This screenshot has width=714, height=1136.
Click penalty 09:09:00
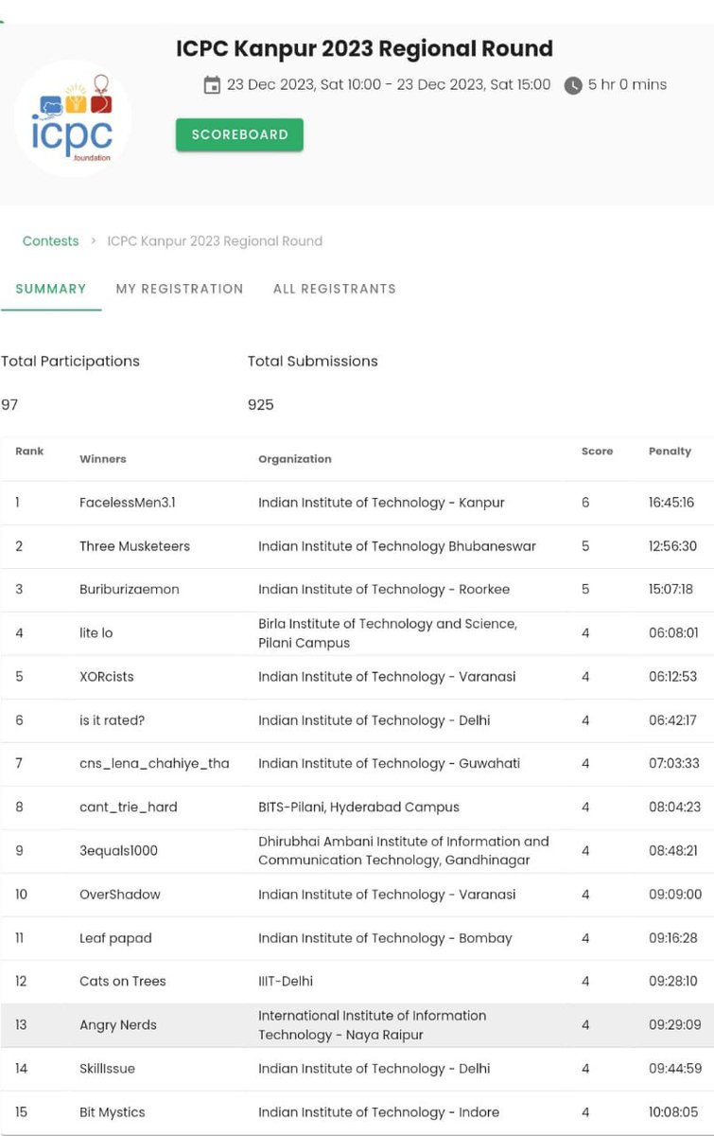(x=675, y=895)
